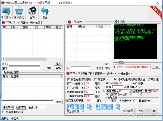Click the 开始 button
The width and height of the screenshot is (163, 121).
tap(141, 111)
